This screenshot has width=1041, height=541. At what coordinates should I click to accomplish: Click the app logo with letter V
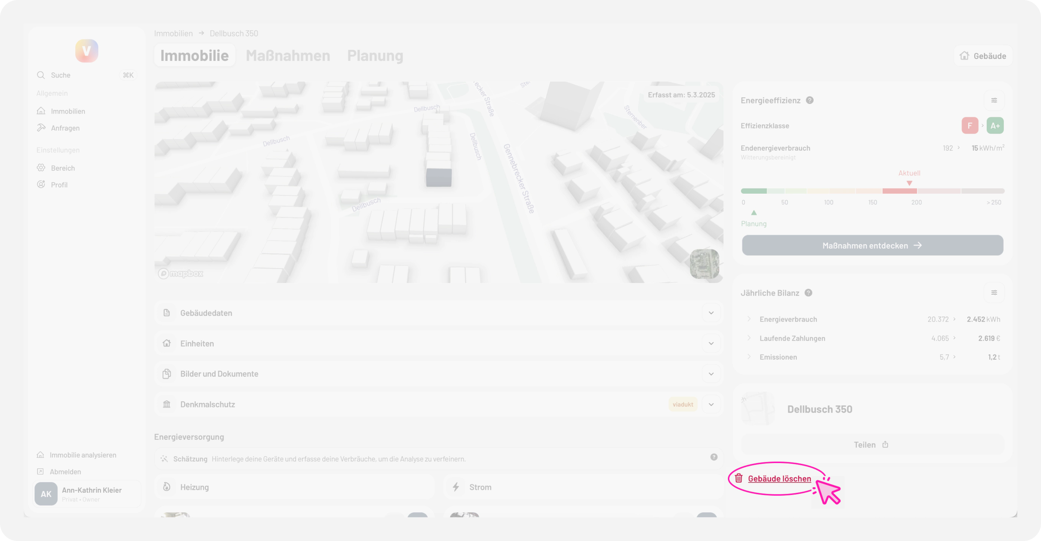86,51
